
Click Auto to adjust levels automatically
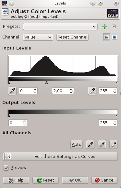click(77, 144)
